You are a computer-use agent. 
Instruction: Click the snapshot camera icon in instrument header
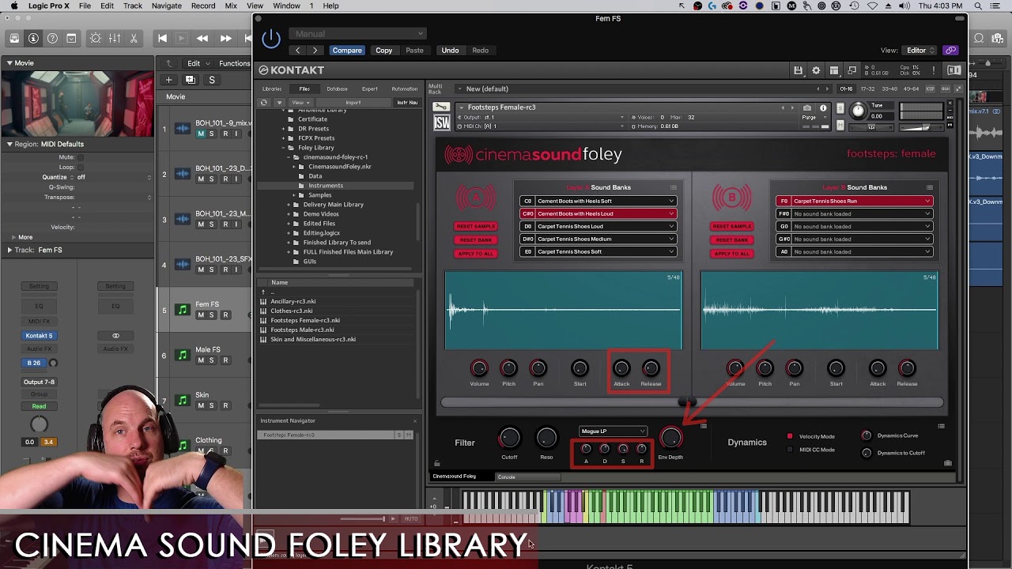tap(807, 107)
